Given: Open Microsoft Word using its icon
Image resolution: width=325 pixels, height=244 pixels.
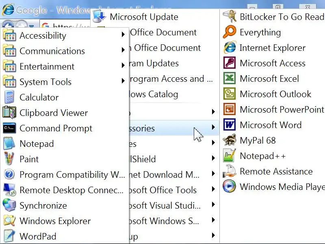Looking at the screenshot, I should [x=230, y=125].
